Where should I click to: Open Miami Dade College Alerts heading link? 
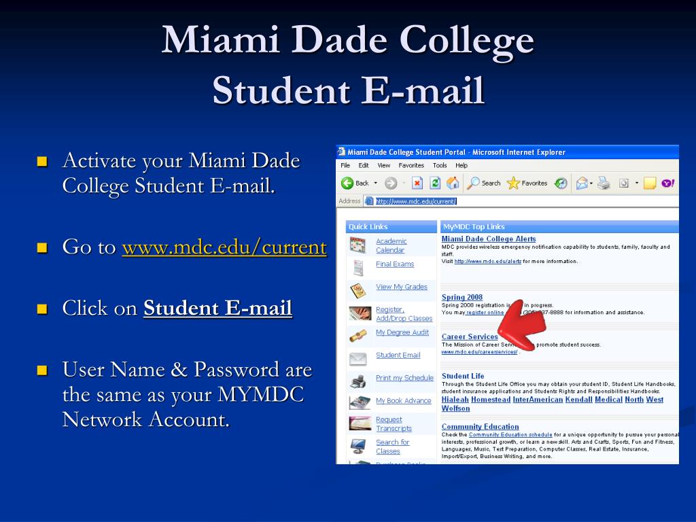tap(489, 239)
